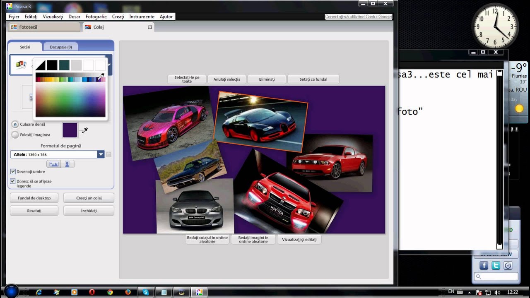Click the Windows Start orb
This screenshot has width=530, height=298.
[x=12, y=291]
